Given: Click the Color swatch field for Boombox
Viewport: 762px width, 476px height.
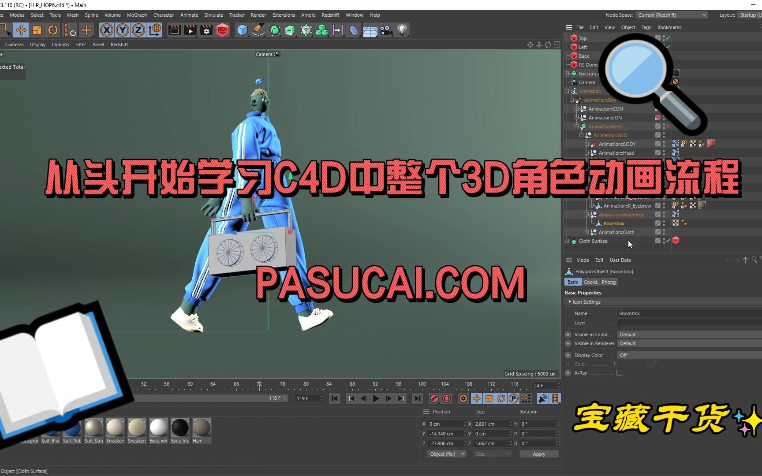Looking at the screenshot, I should [x=633, y=363].
